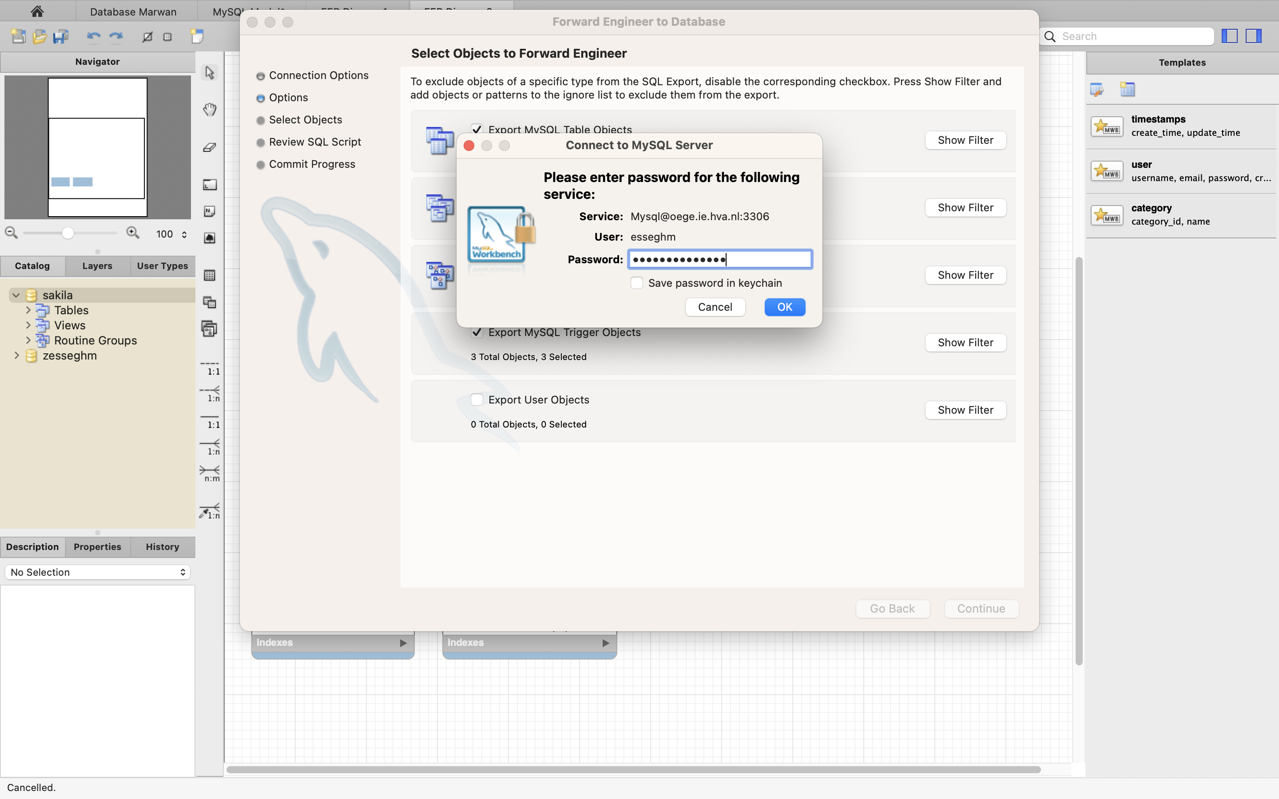Switch to the Layers tab
Image resolution: width=1279 pixels, height=799 pixels.
[x=97, y=266]
